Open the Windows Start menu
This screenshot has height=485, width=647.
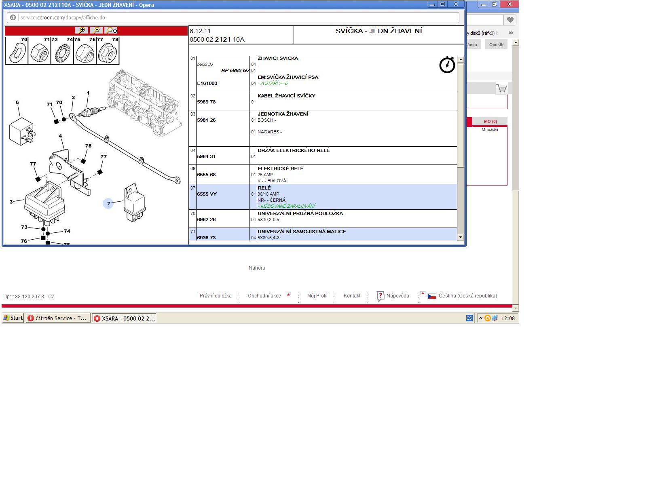click(13, 318)
